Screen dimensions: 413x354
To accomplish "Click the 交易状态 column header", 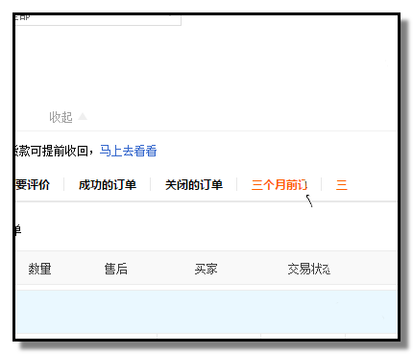I will click(308, 269).
